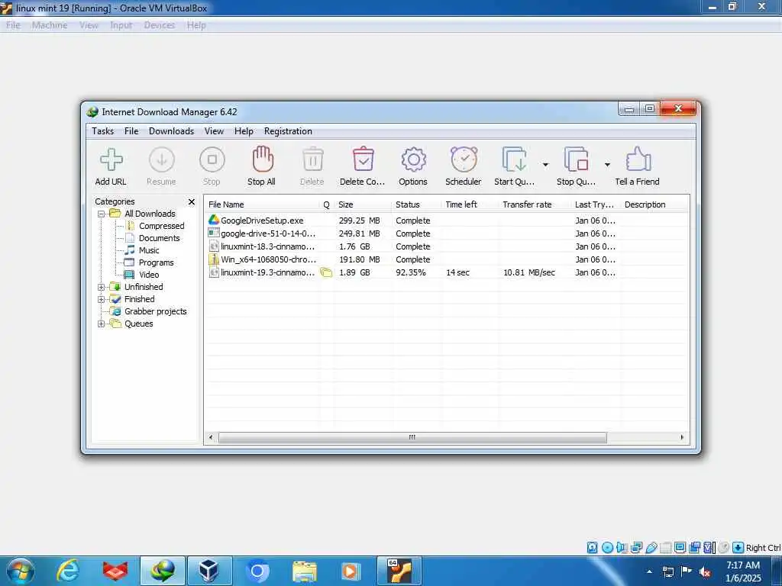Image resolution: width=782 pixels, height=586 pixels.
Task: Sort by Description column header
Action: [654, 204]
